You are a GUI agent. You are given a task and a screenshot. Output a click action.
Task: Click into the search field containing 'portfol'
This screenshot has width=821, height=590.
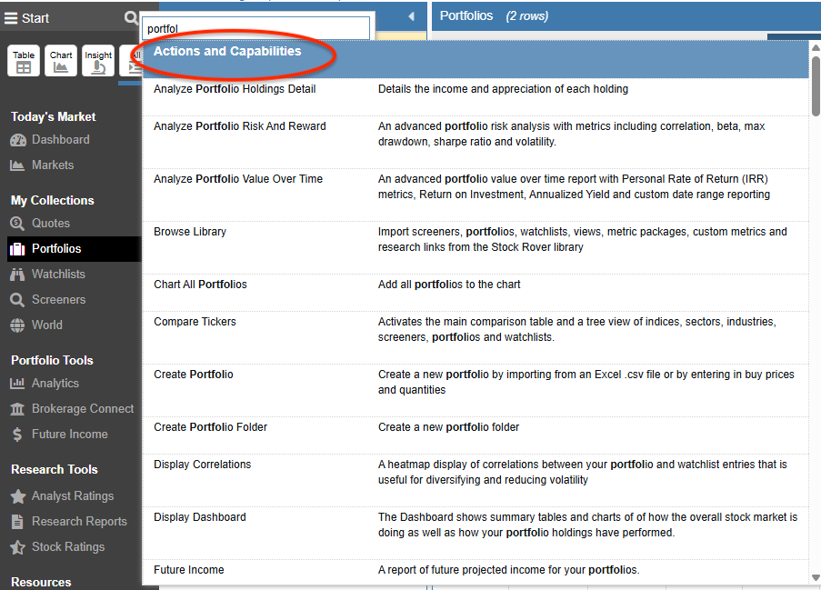[x=255, y=28]
